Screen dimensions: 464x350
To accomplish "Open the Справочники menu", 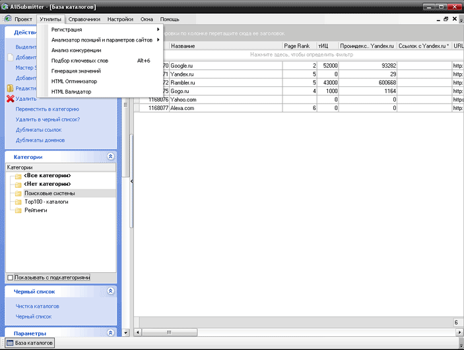I will click(84, 19).
